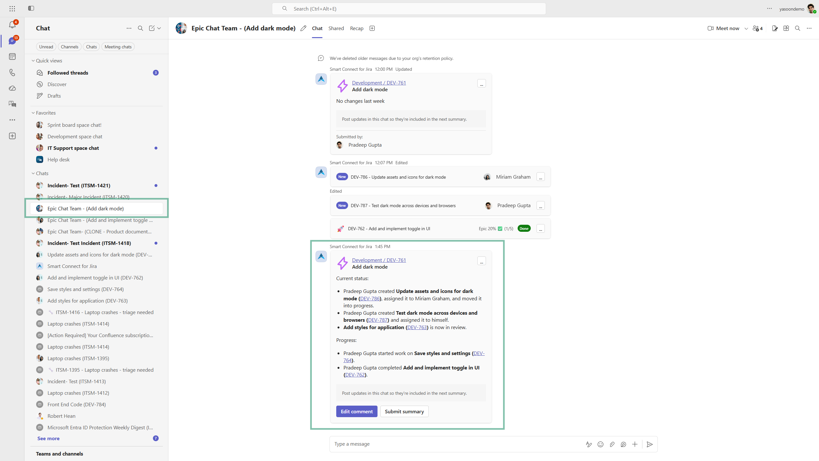Viewport: 819px width, 461px height.
Task: Toggle the Meeting chats filter chip
Action: (118, 47)
